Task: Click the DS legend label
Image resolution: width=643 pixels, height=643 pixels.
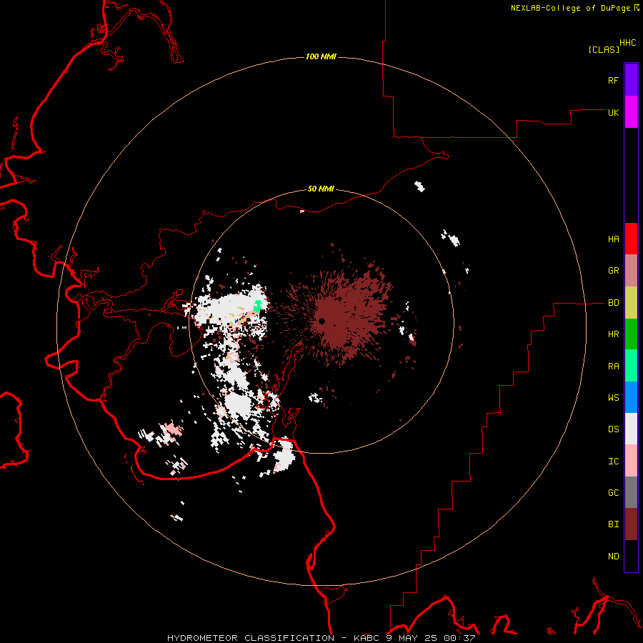Action: 613,429
